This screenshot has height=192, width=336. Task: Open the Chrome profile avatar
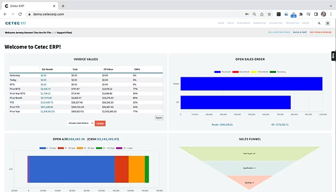point(324,14)
